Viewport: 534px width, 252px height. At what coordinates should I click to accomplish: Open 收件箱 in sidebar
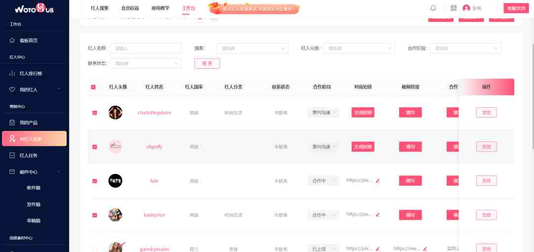click(34, 188)
